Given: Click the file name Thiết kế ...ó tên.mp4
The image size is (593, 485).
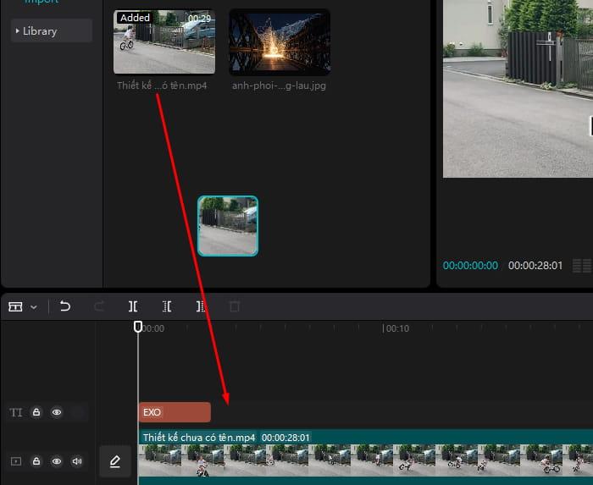Looking at the screenshot, I should click(x=162, y=85).
